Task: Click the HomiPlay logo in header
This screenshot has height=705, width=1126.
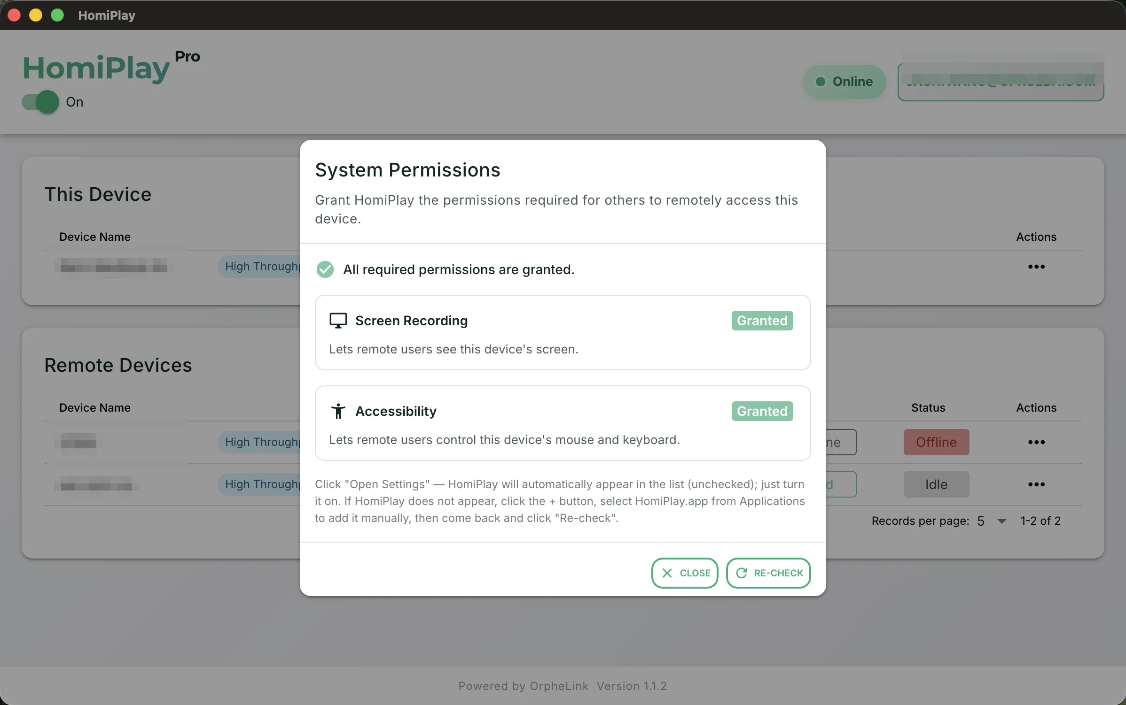Action: tap(96, 69)
